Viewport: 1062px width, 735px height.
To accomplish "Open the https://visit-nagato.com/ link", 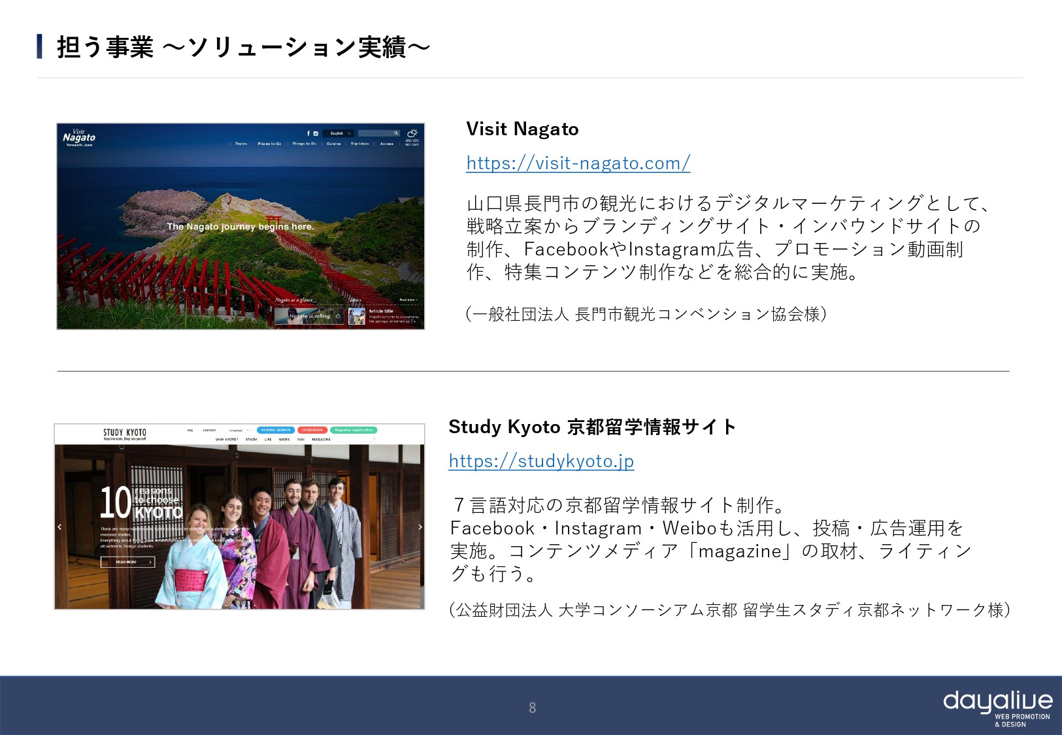I will tap(578, 163).
